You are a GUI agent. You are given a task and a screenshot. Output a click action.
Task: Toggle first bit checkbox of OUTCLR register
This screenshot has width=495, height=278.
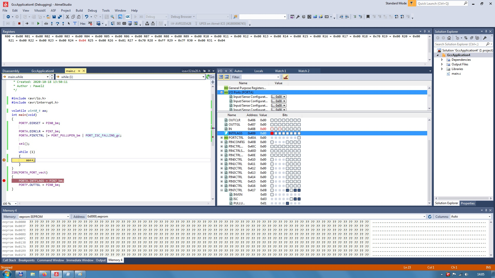(272, 120)
